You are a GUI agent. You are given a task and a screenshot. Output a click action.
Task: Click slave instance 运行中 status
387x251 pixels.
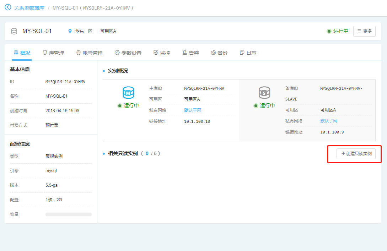pos(264,105)
